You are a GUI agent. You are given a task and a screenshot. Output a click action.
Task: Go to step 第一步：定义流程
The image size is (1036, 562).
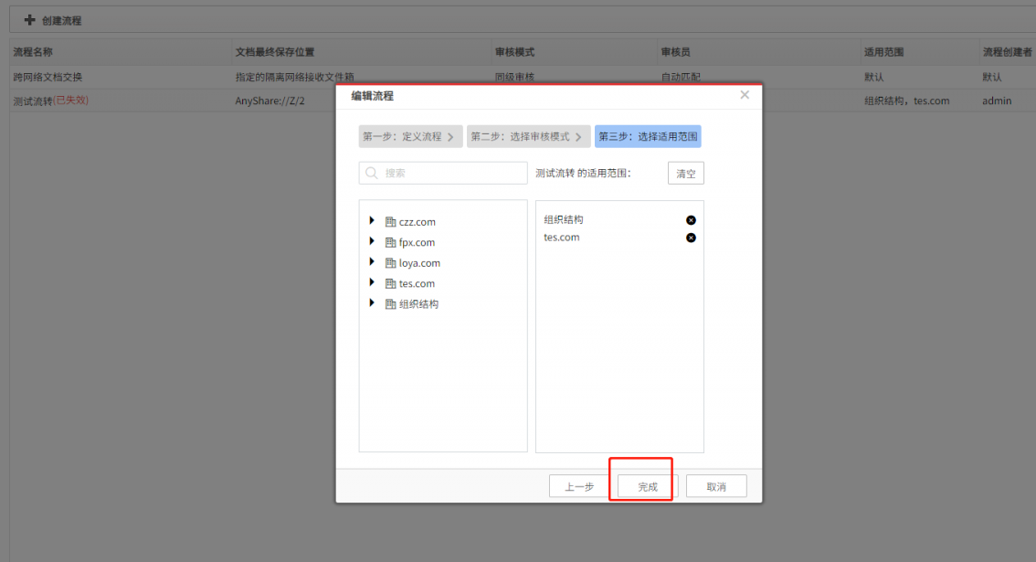coord(410,136)
